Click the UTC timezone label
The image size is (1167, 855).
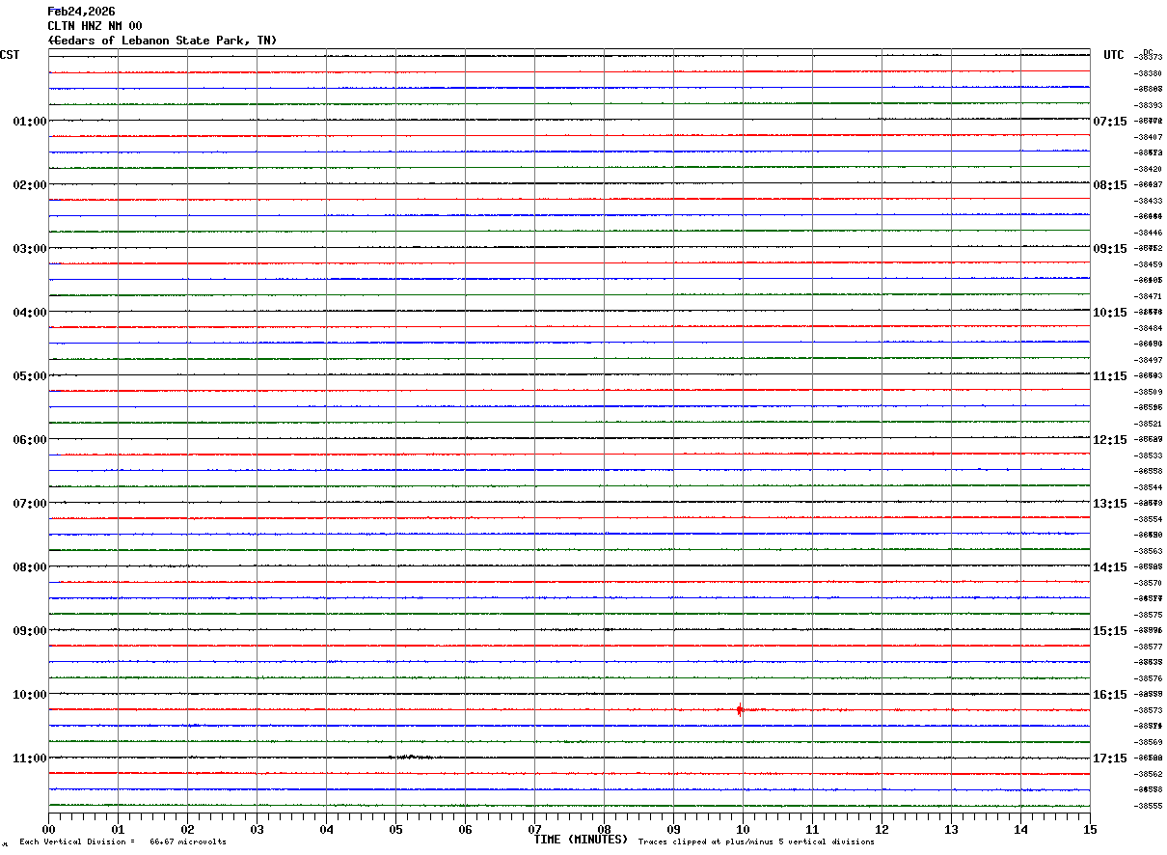tap(1114, 55)
